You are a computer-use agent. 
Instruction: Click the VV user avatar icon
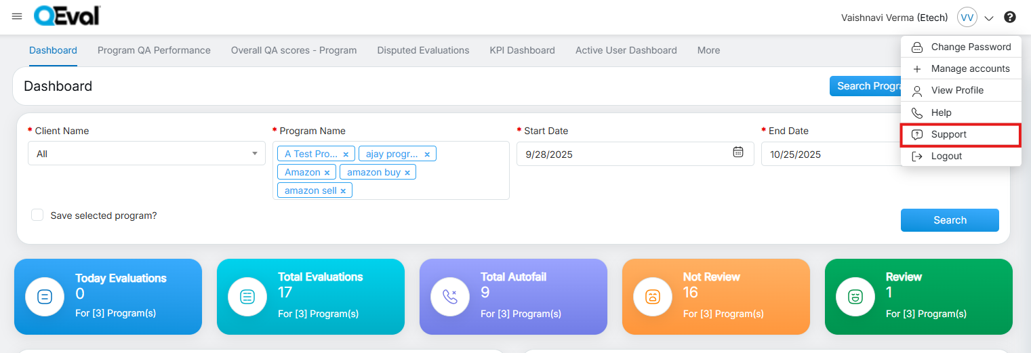(x=967, y=17)
